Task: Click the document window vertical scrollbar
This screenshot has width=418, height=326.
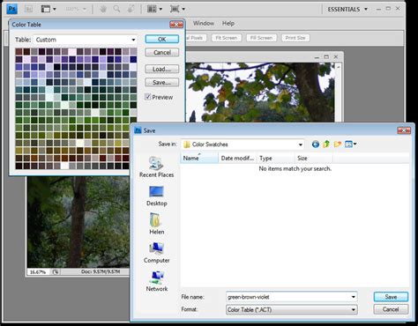Action: point(338,93)
